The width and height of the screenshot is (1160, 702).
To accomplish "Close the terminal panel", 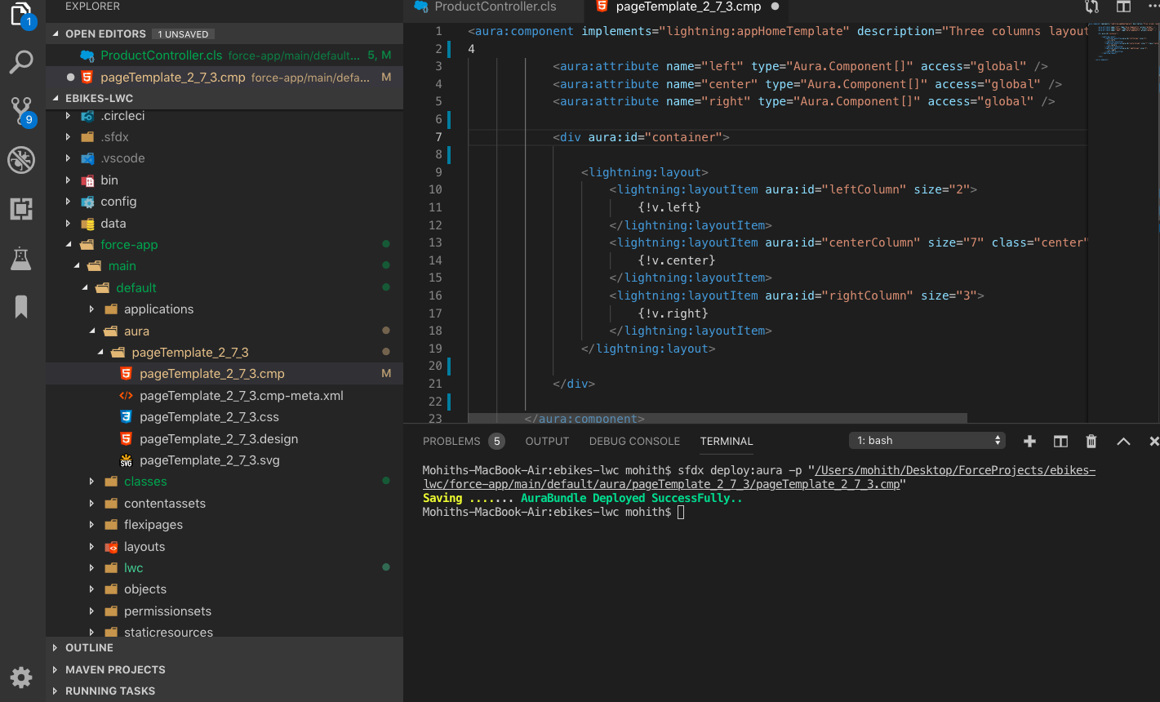I will coord(1153,441).
